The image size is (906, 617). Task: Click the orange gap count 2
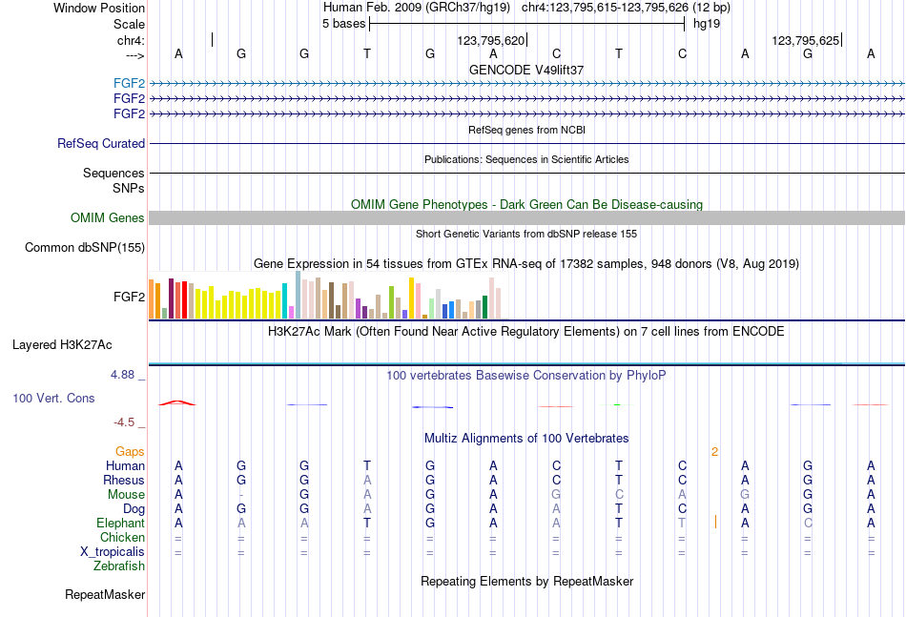pyautogui.click(x=714, y=452)
